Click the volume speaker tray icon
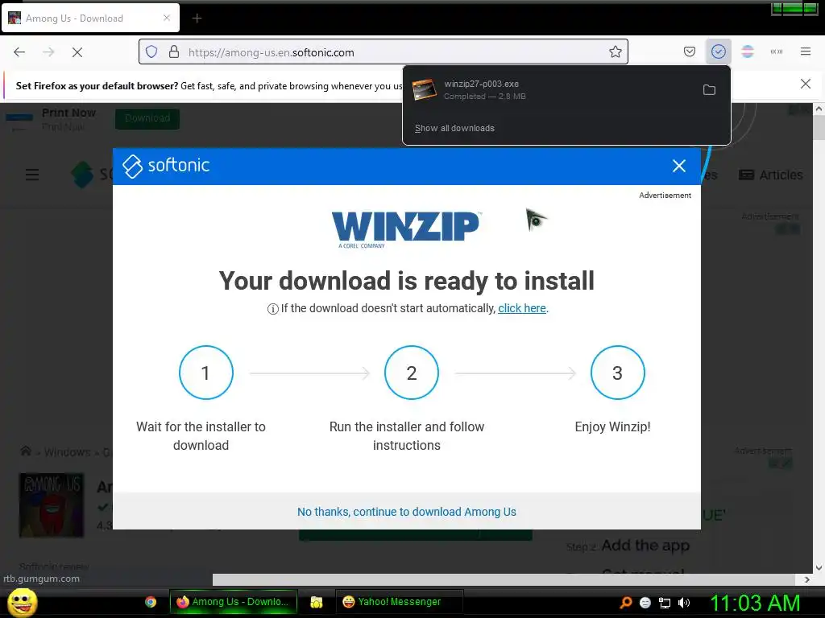This screenshot has height=618, width=825. click(x=684, y=603)
